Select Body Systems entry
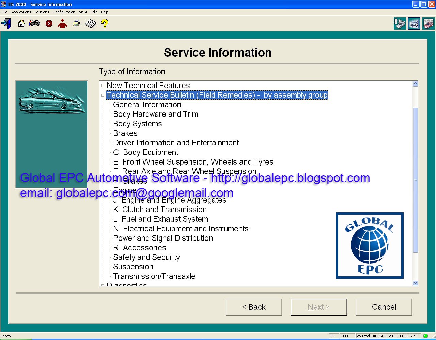The width and height of the screenshot is (436, 340). coord(138,124)
